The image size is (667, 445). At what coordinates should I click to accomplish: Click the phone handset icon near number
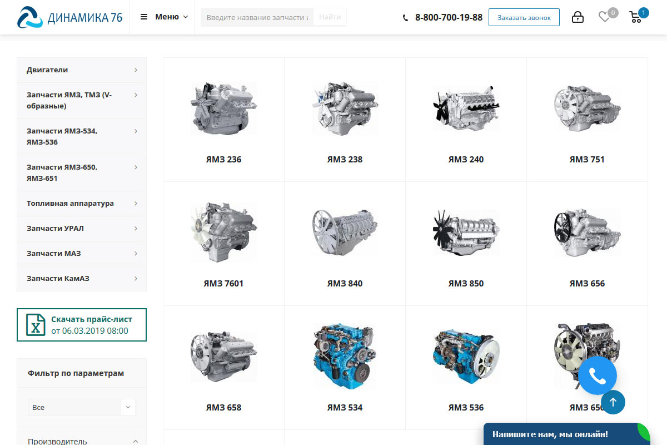click(405, 18)
